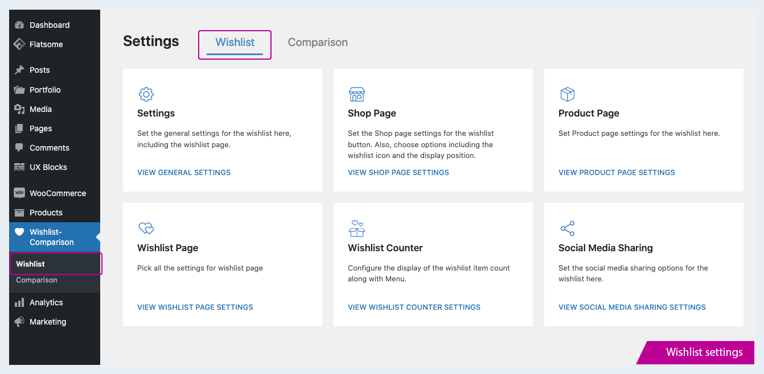Click the UX Blocks grid icon

coord(19,167)
